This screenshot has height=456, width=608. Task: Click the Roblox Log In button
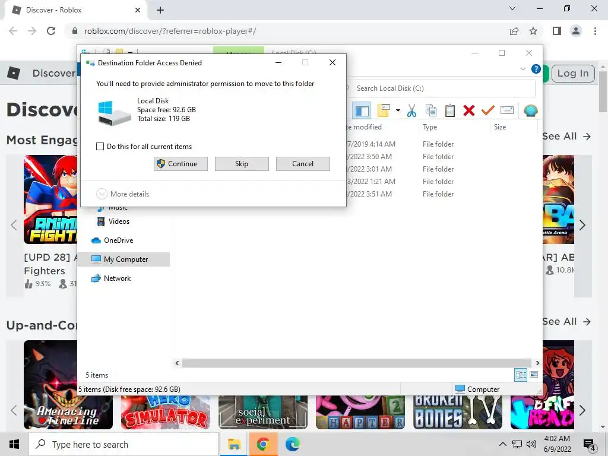pos(573,73)
